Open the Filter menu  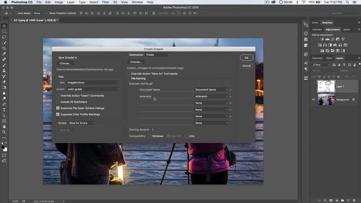coord(105,2)
